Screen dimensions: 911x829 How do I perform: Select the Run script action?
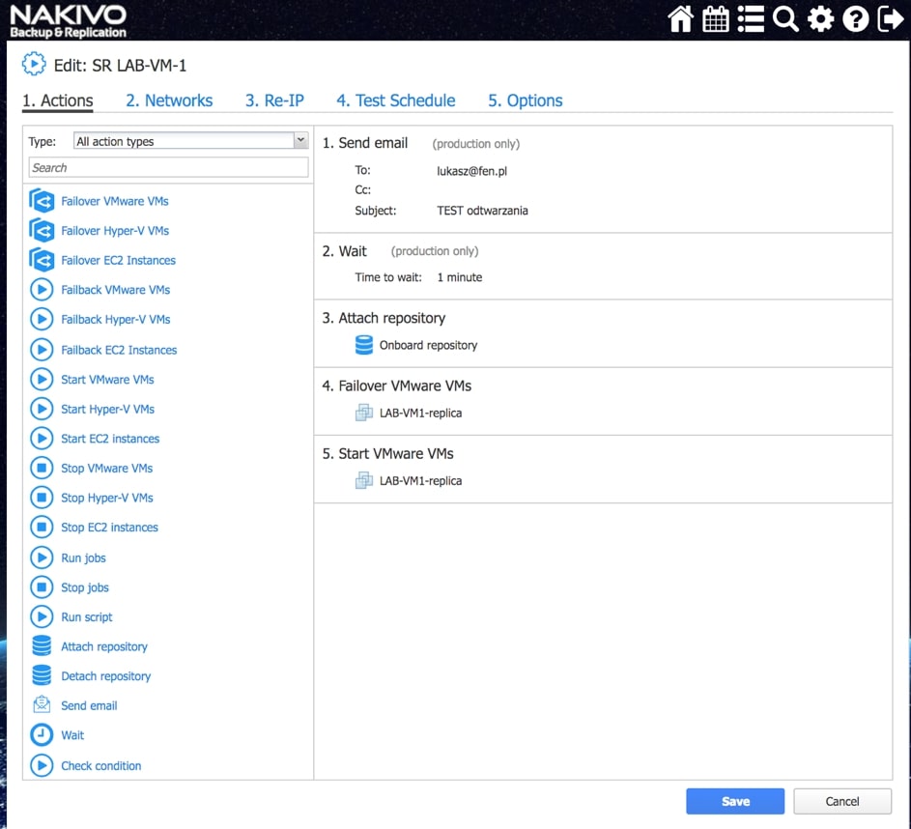pos(87,616)
